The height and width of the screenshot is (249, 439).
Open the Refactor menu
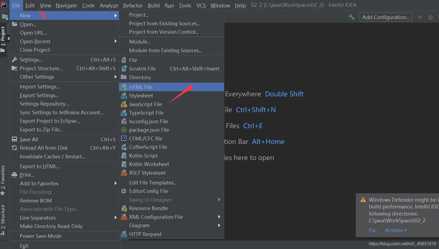(133, 5)
